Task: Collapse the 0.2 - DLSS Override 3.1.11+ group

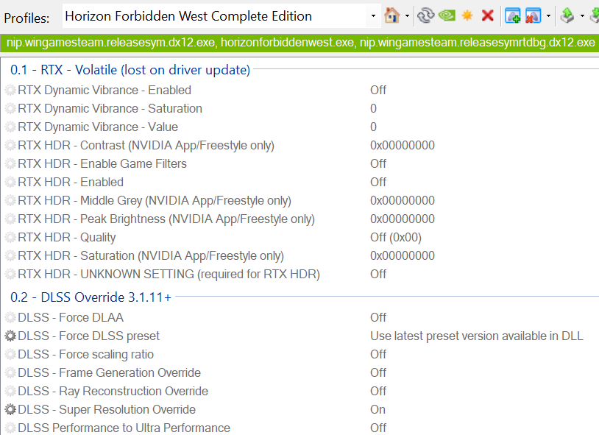Action: pos(91,297)
